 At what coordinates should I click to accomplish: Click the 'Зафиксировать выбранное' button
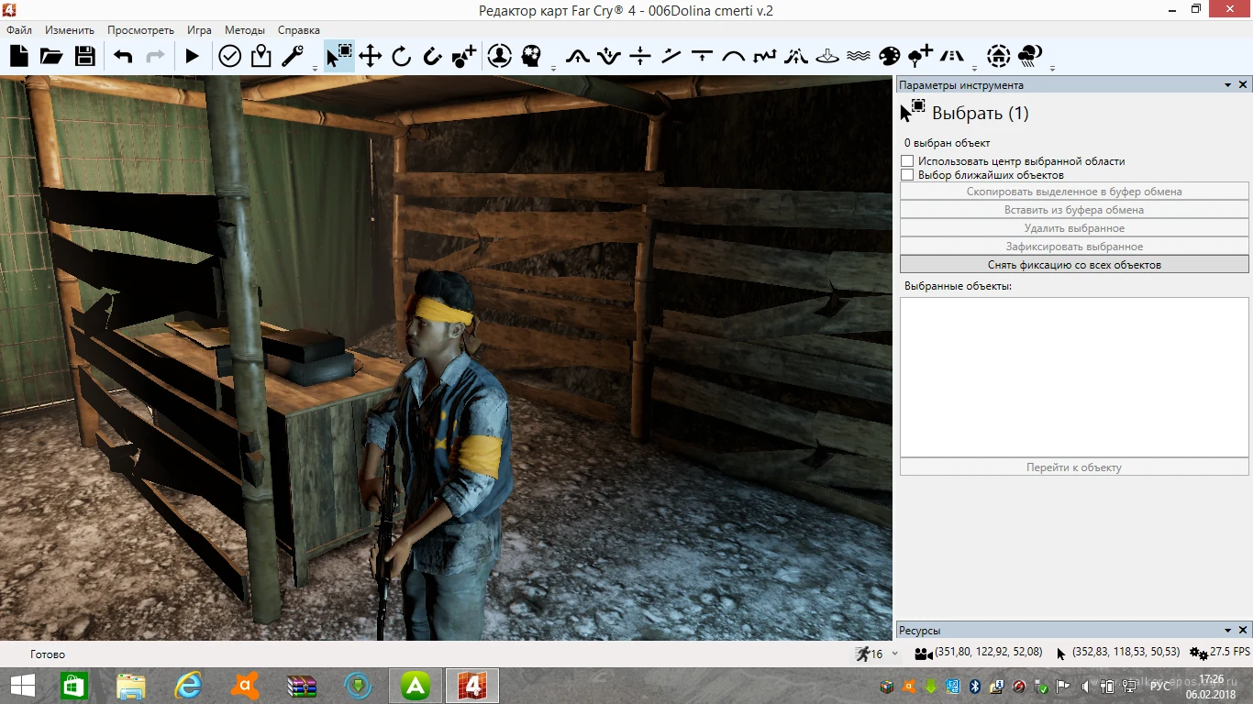coord(1074,247)
